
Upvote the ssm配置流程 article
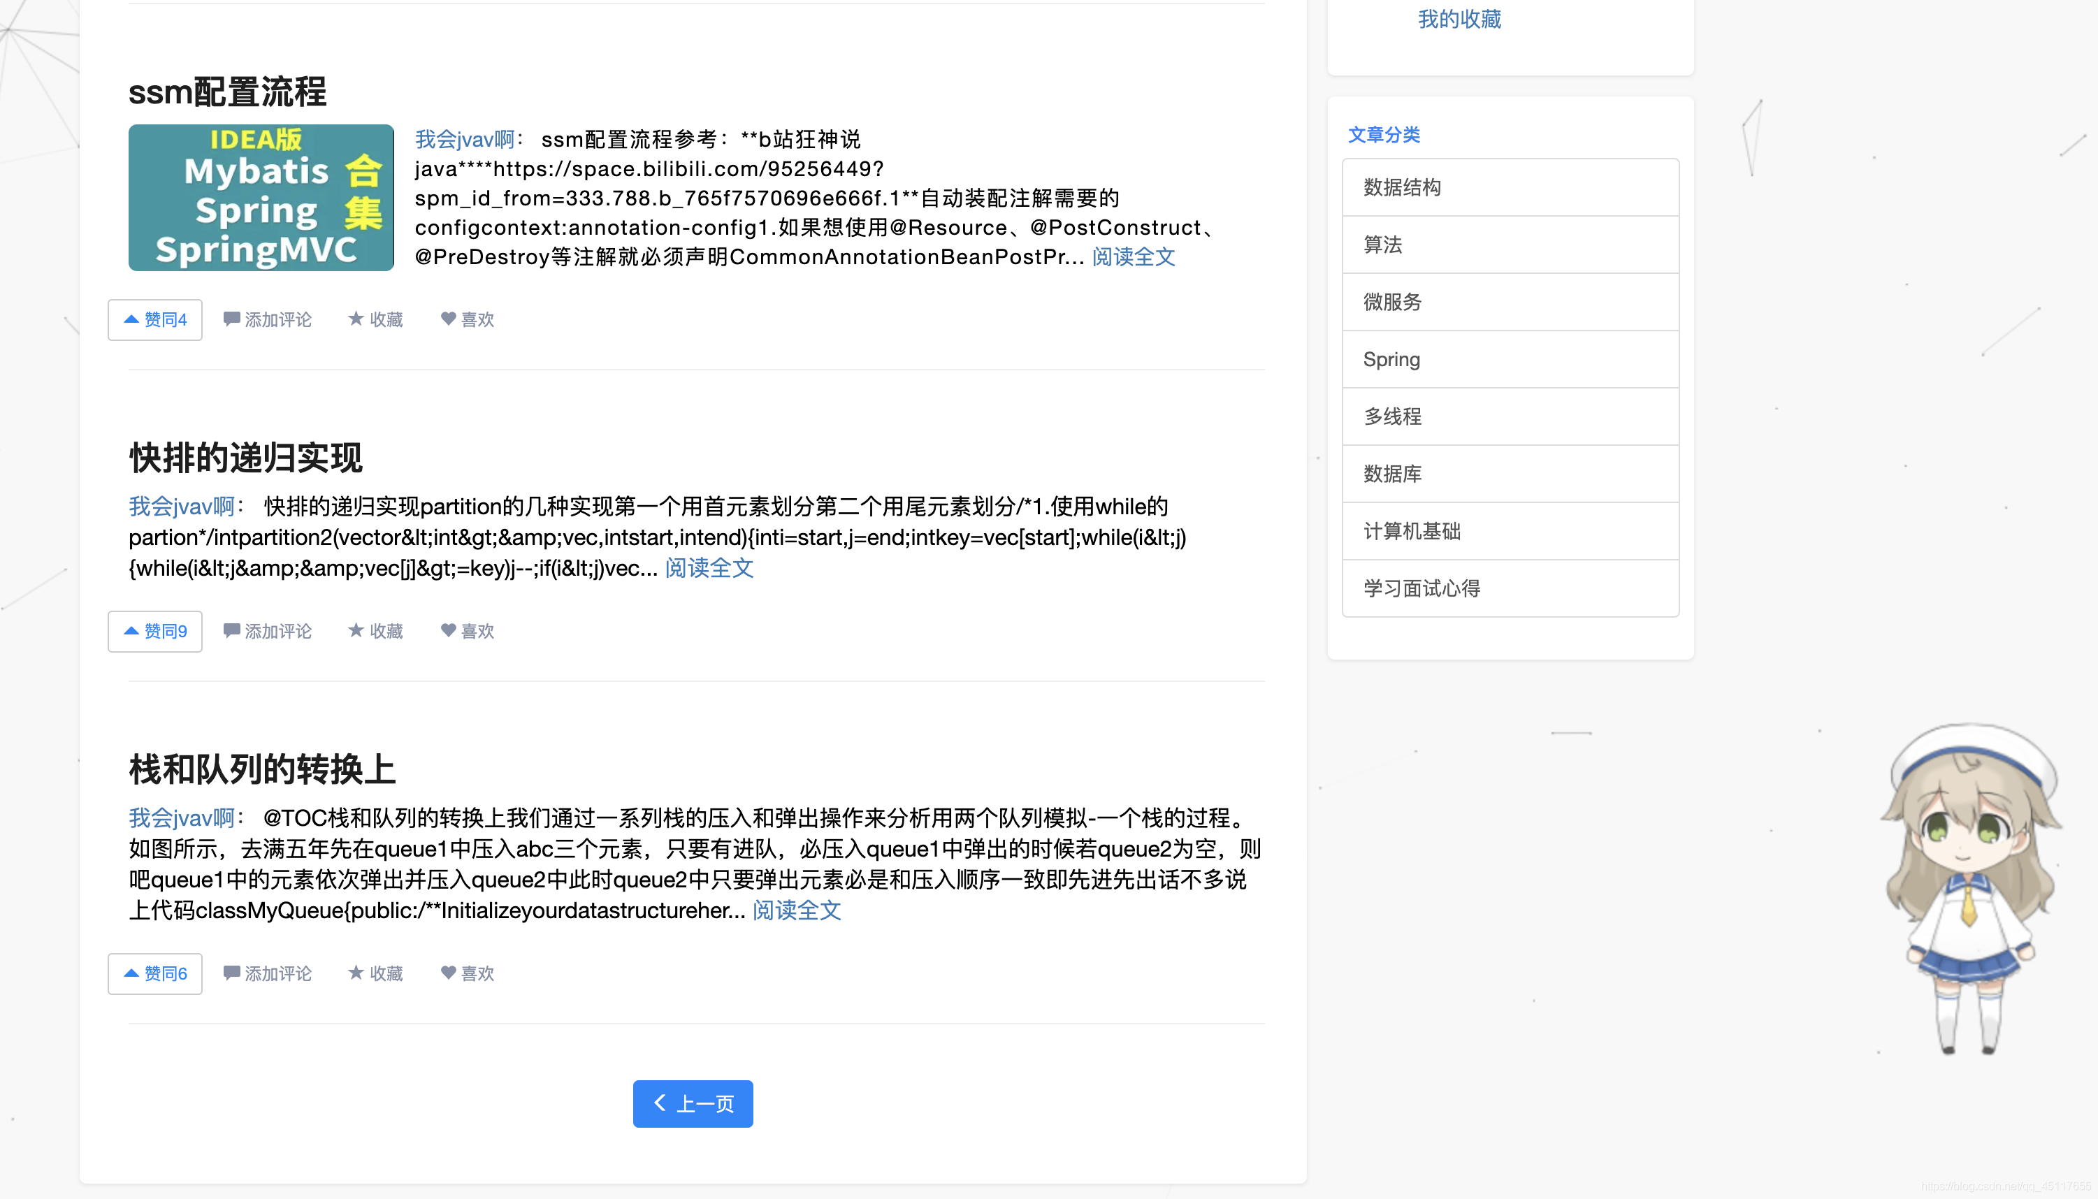pos(154,319)
